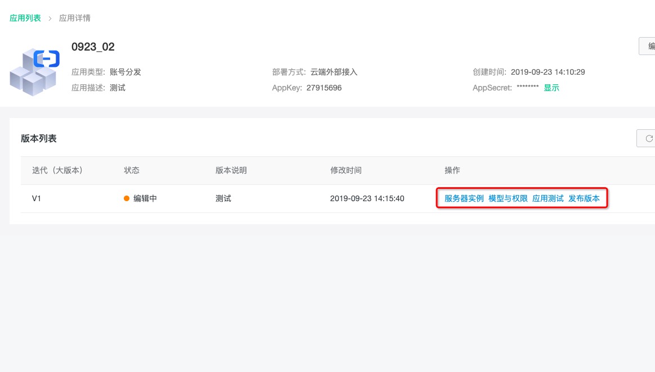
Task: Click the 版本说明 column header
Action: tap(231, 170)
